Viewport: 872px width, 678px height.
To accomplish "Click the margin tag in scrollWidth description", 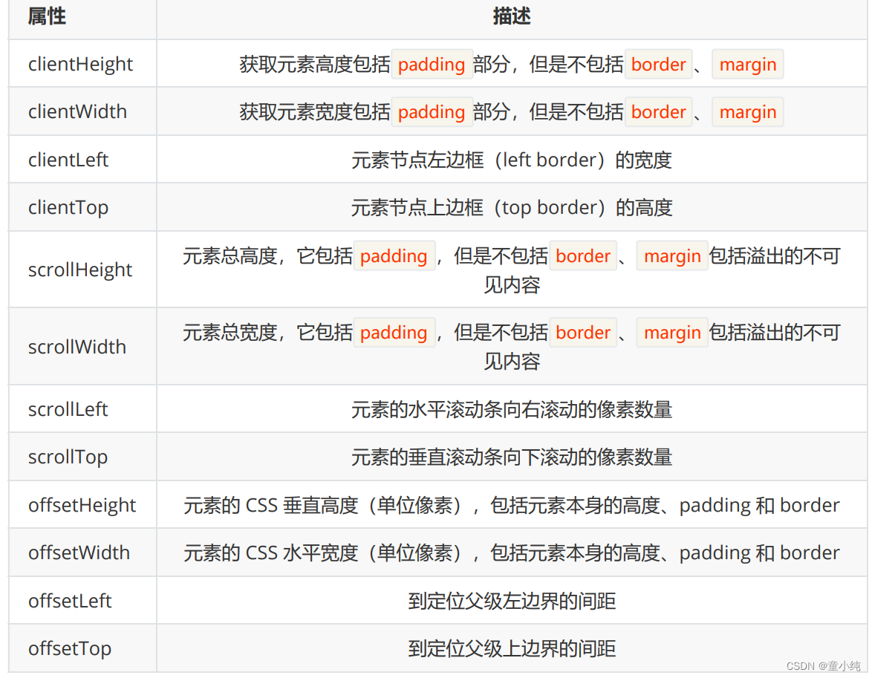I will pos(672,333).
